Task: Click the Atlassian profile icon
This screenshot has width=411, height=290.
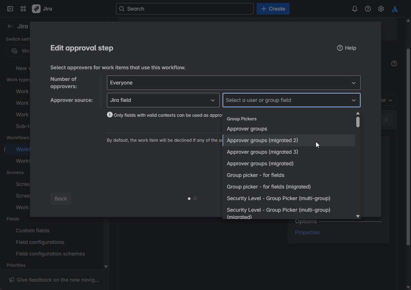Action: 395,9
